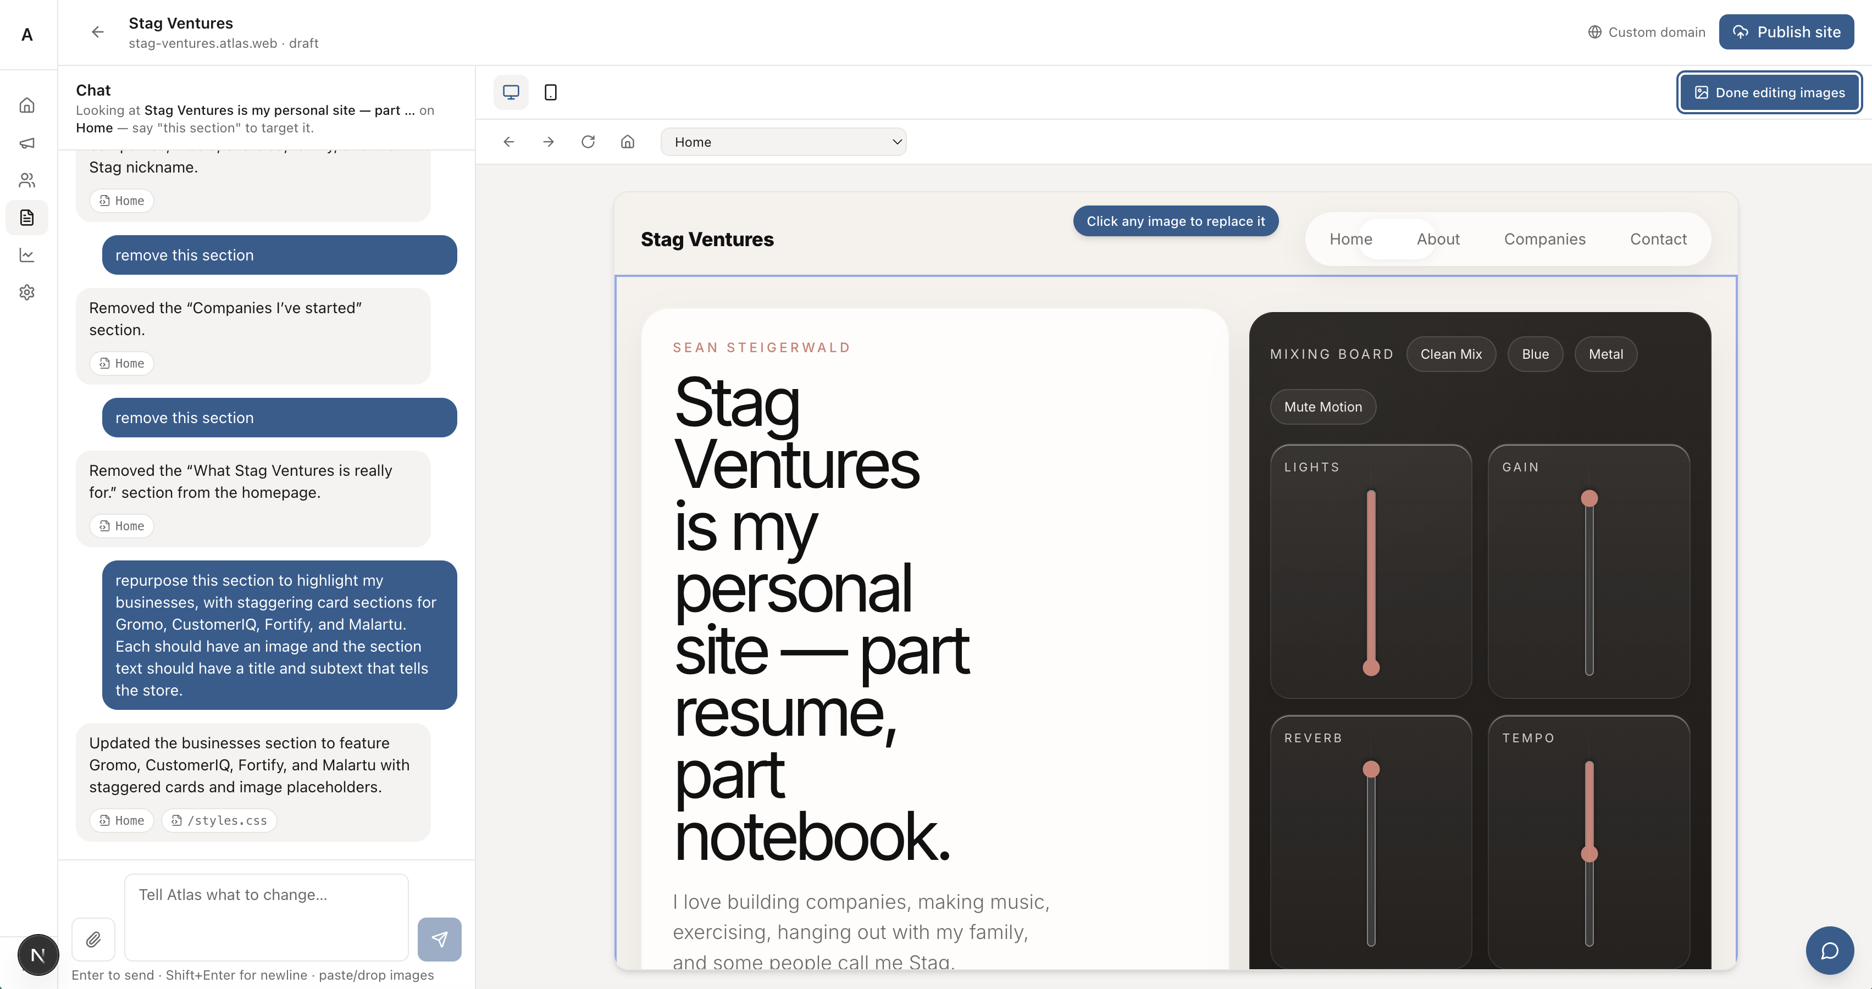Screen dimensions: 1872x989
Task: Click the REVERB slider handle
Action: pos(1371,769)
